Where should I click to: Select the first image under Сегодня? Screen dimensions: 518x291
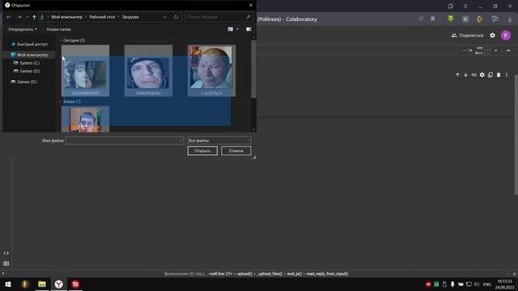tap(85, 71)
